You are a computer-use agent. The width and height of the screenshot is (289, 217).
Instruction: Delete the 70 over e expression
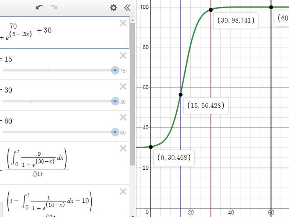point(123,23)
